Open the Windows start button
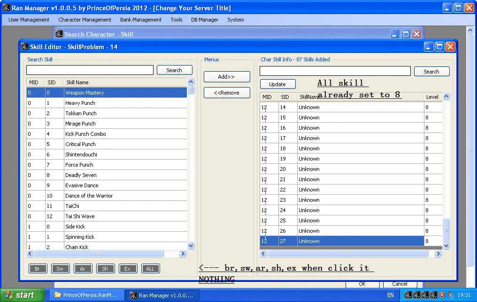477x302 pixels. click(x=22, y=295)
